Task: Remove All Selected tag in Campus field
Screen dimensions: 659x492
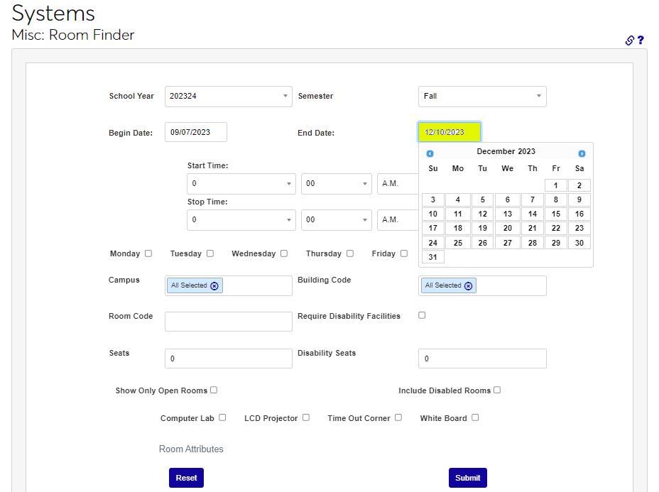Action: click(214, 285)
